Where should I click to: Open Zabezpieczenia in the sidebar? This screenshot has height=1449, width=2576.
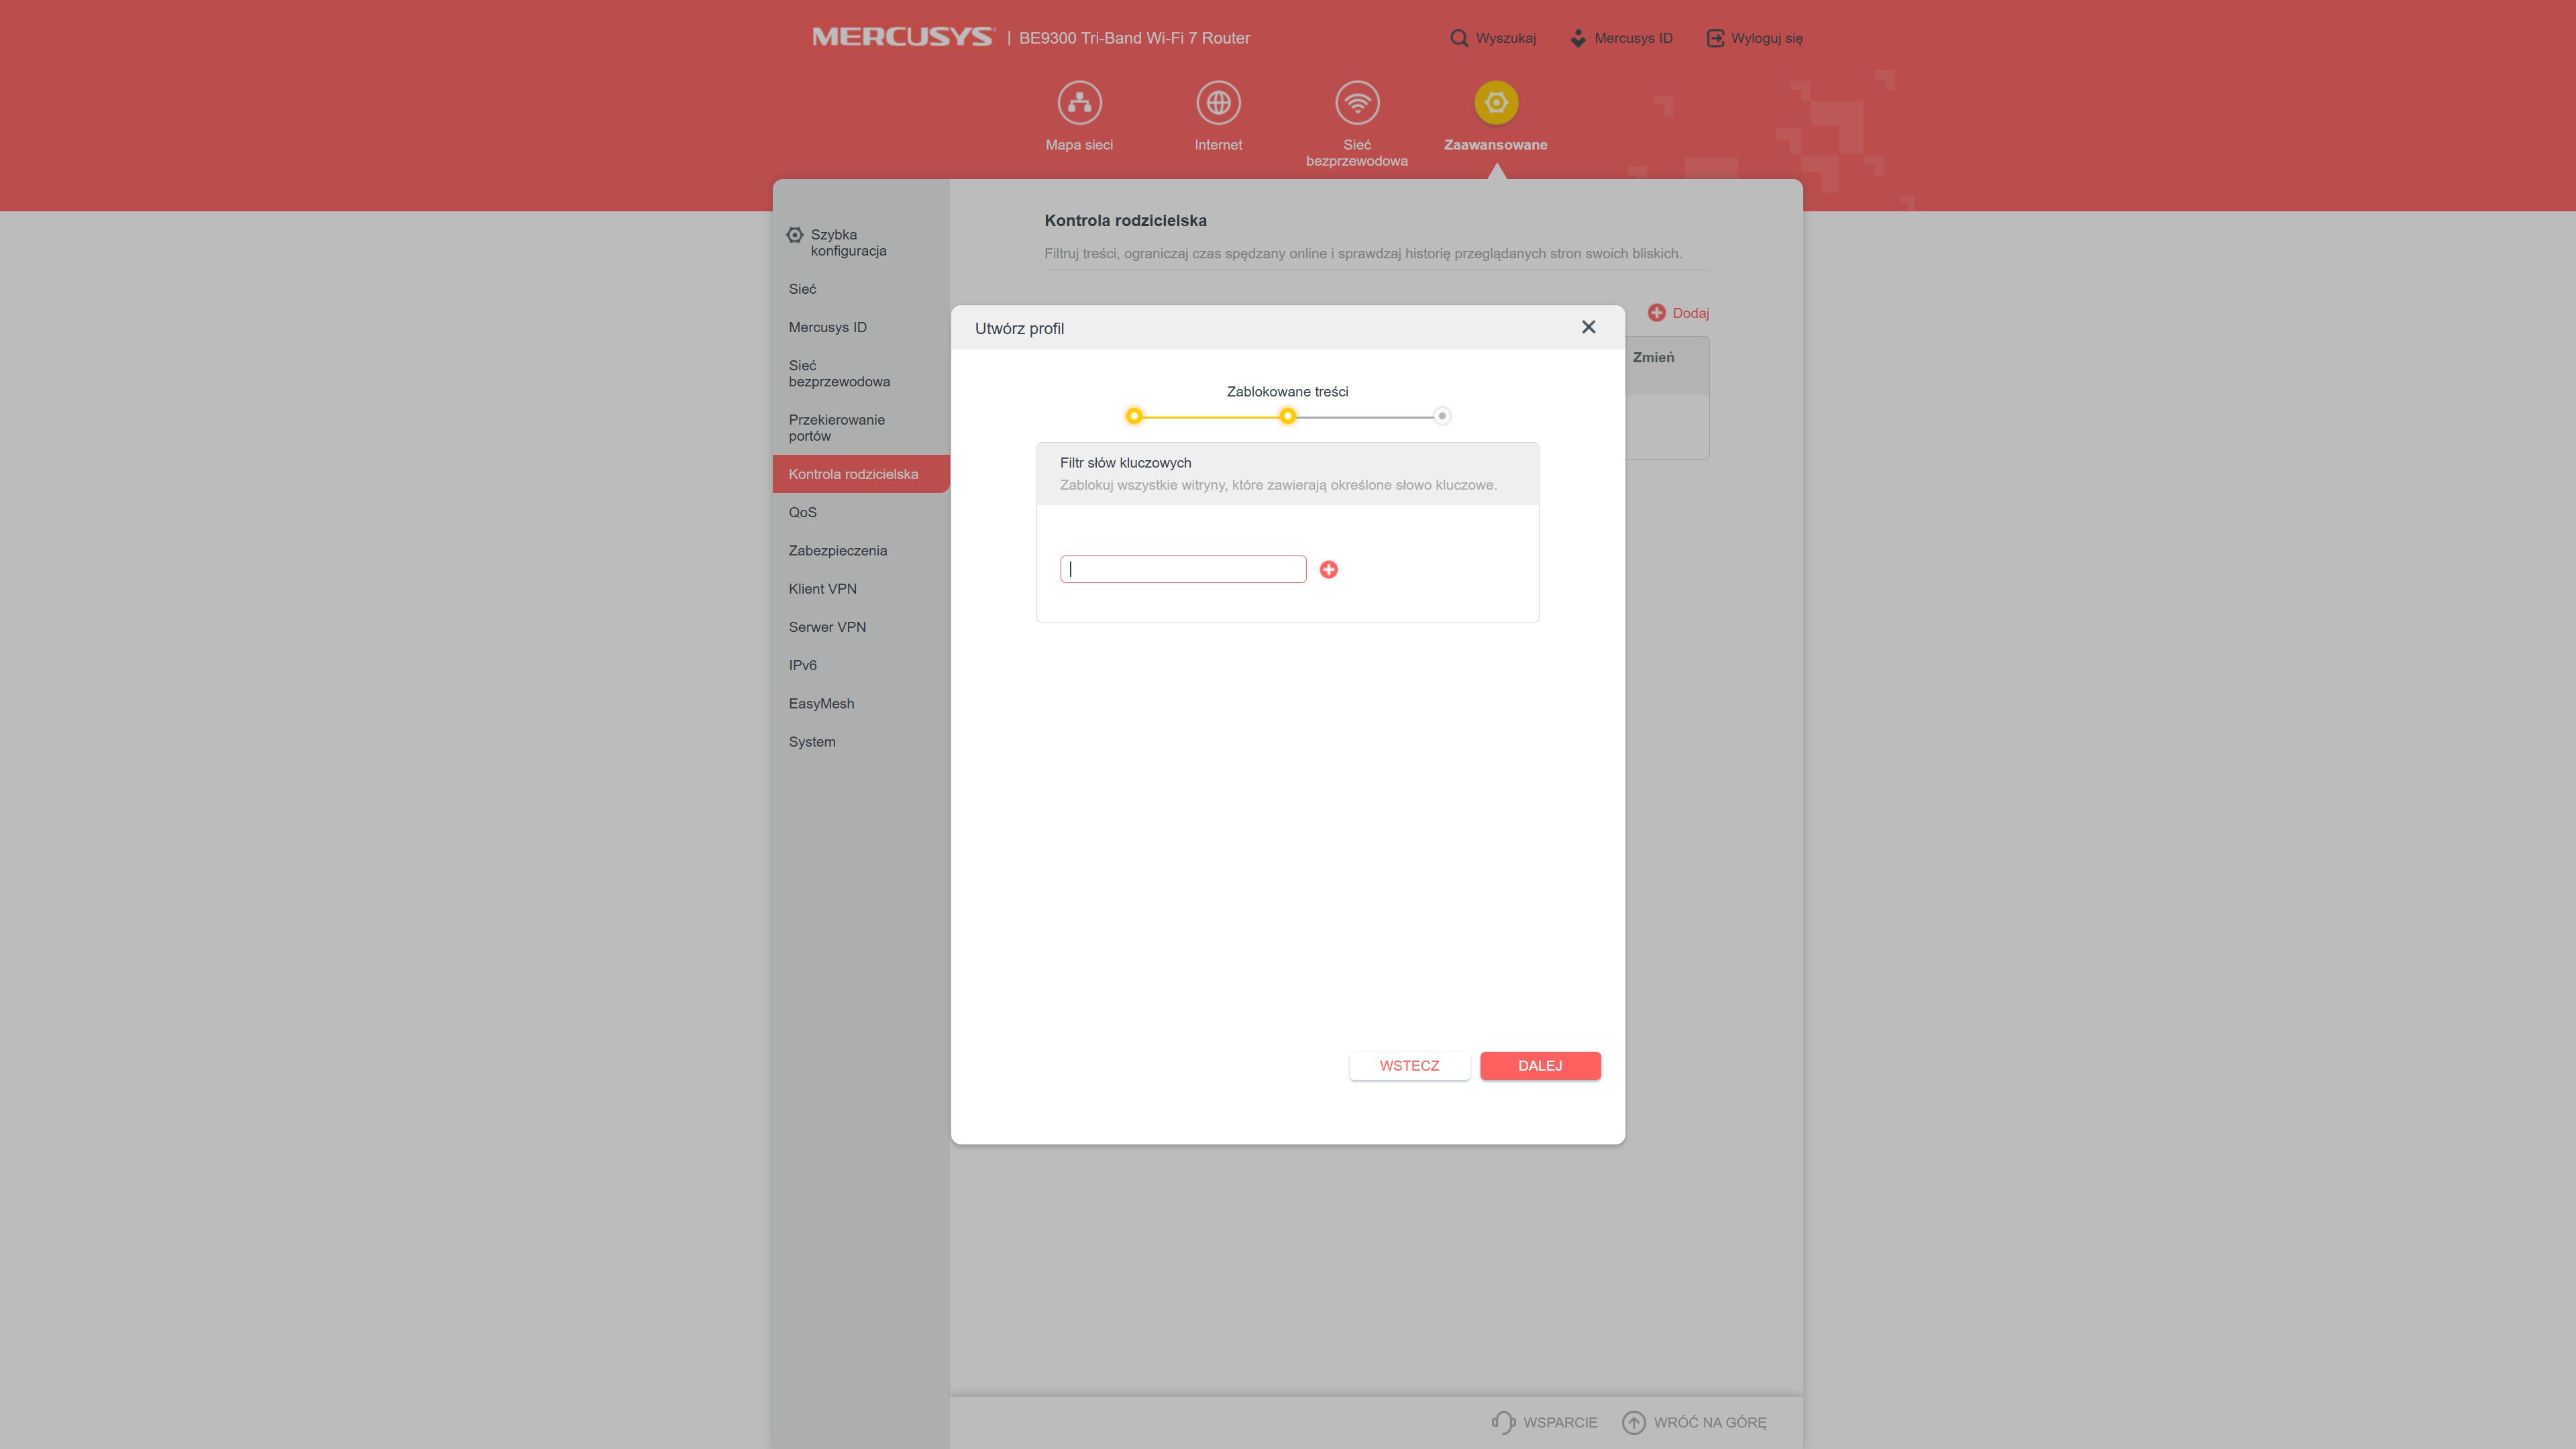837,551
